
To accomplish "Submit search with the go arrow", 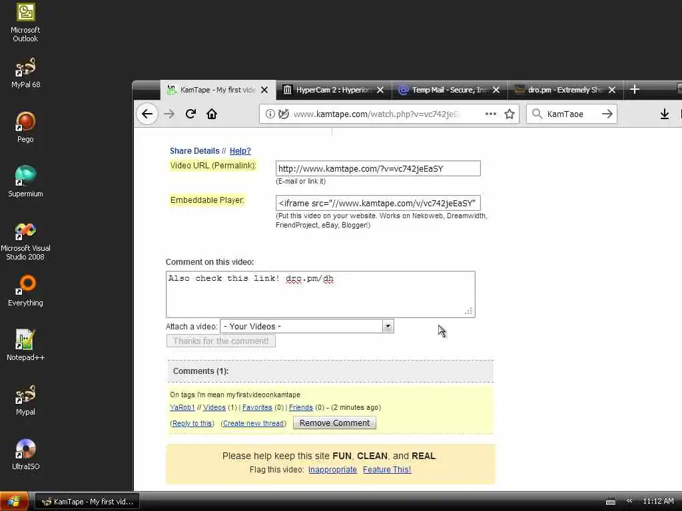I will tap(607, 114).
